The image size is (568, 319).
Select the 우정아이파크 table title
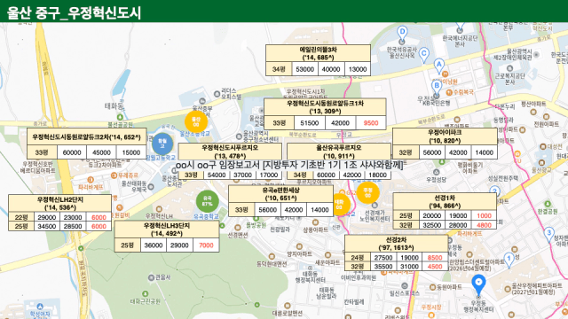[x=445, y=136]
